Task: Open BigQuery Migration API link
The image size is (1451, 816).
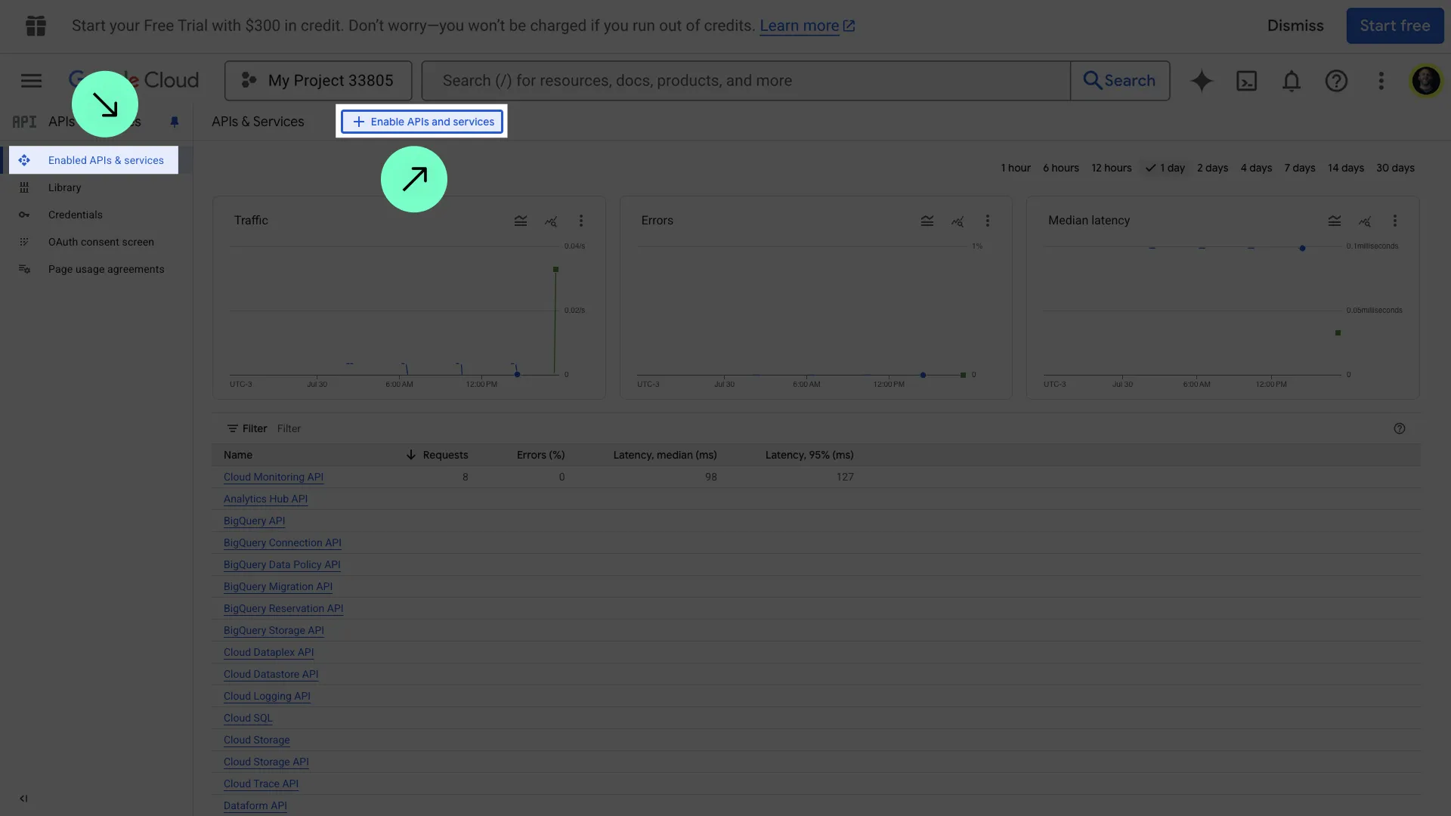Action: click(277, 586)
